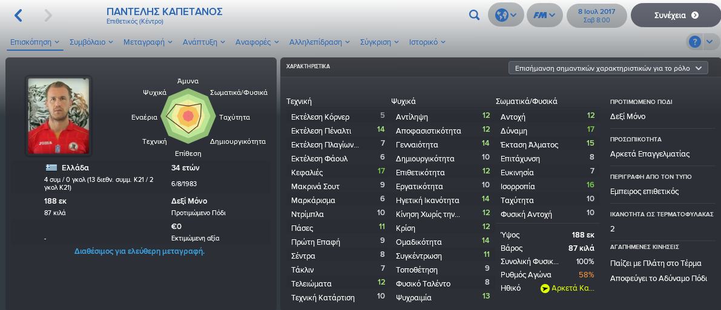This screenshot has height=310, width=721.
Task: Open the Σύγκριση comparison menu
Action: click(x=381, y=42)
